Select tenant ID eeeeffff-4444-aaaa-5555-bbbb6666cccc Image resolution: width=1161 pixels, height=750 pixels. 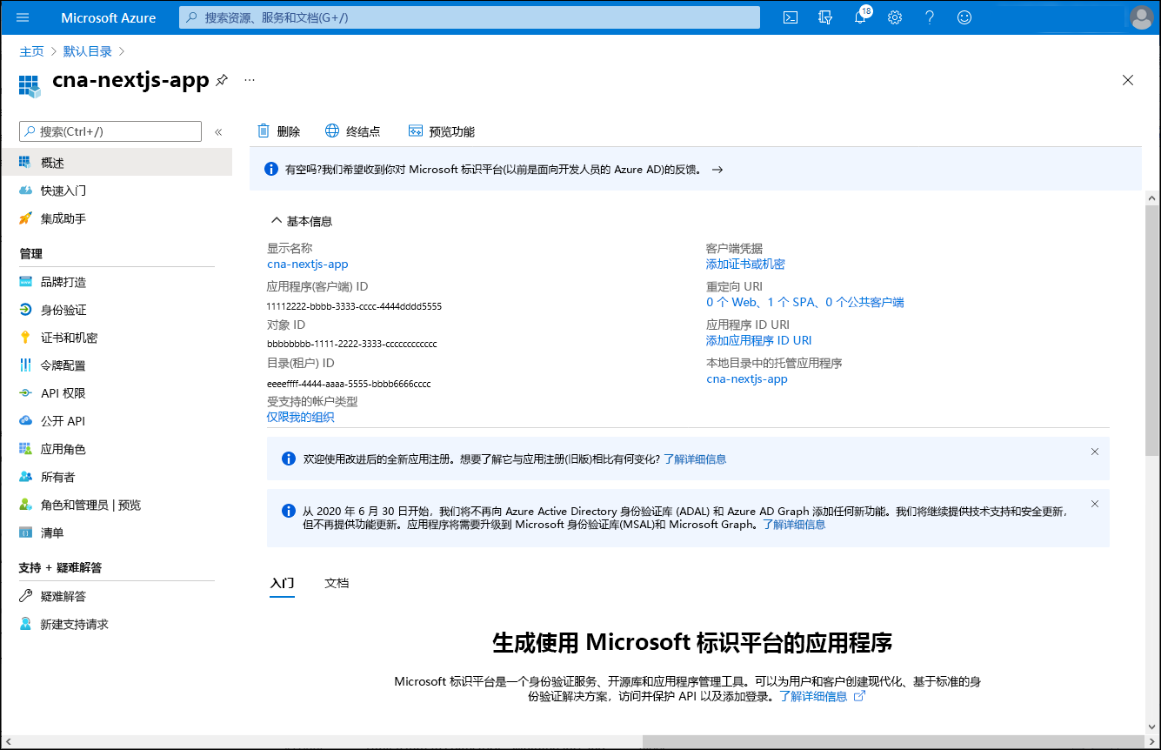(x=349, y=383)
